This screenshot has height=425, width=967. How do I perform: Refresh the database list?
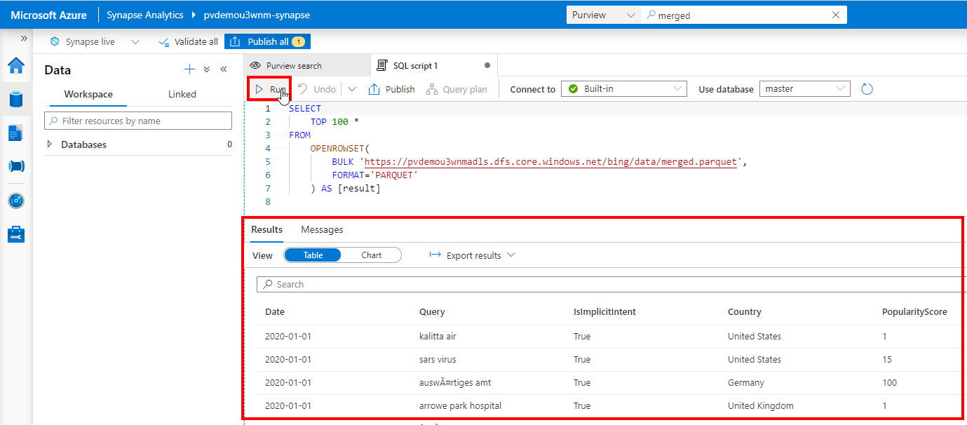(x=867, y=89)
